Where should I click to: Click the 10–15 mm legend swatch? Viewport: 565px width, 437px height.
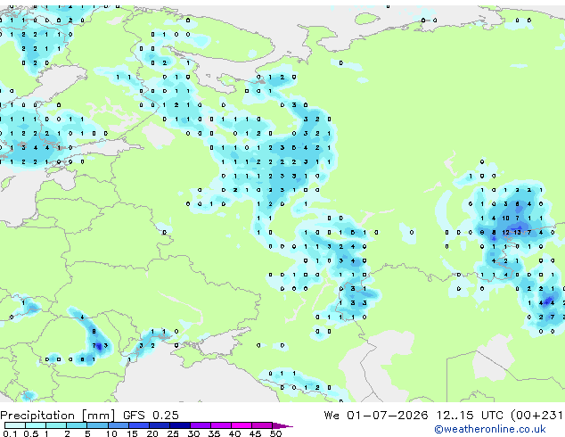119,425
